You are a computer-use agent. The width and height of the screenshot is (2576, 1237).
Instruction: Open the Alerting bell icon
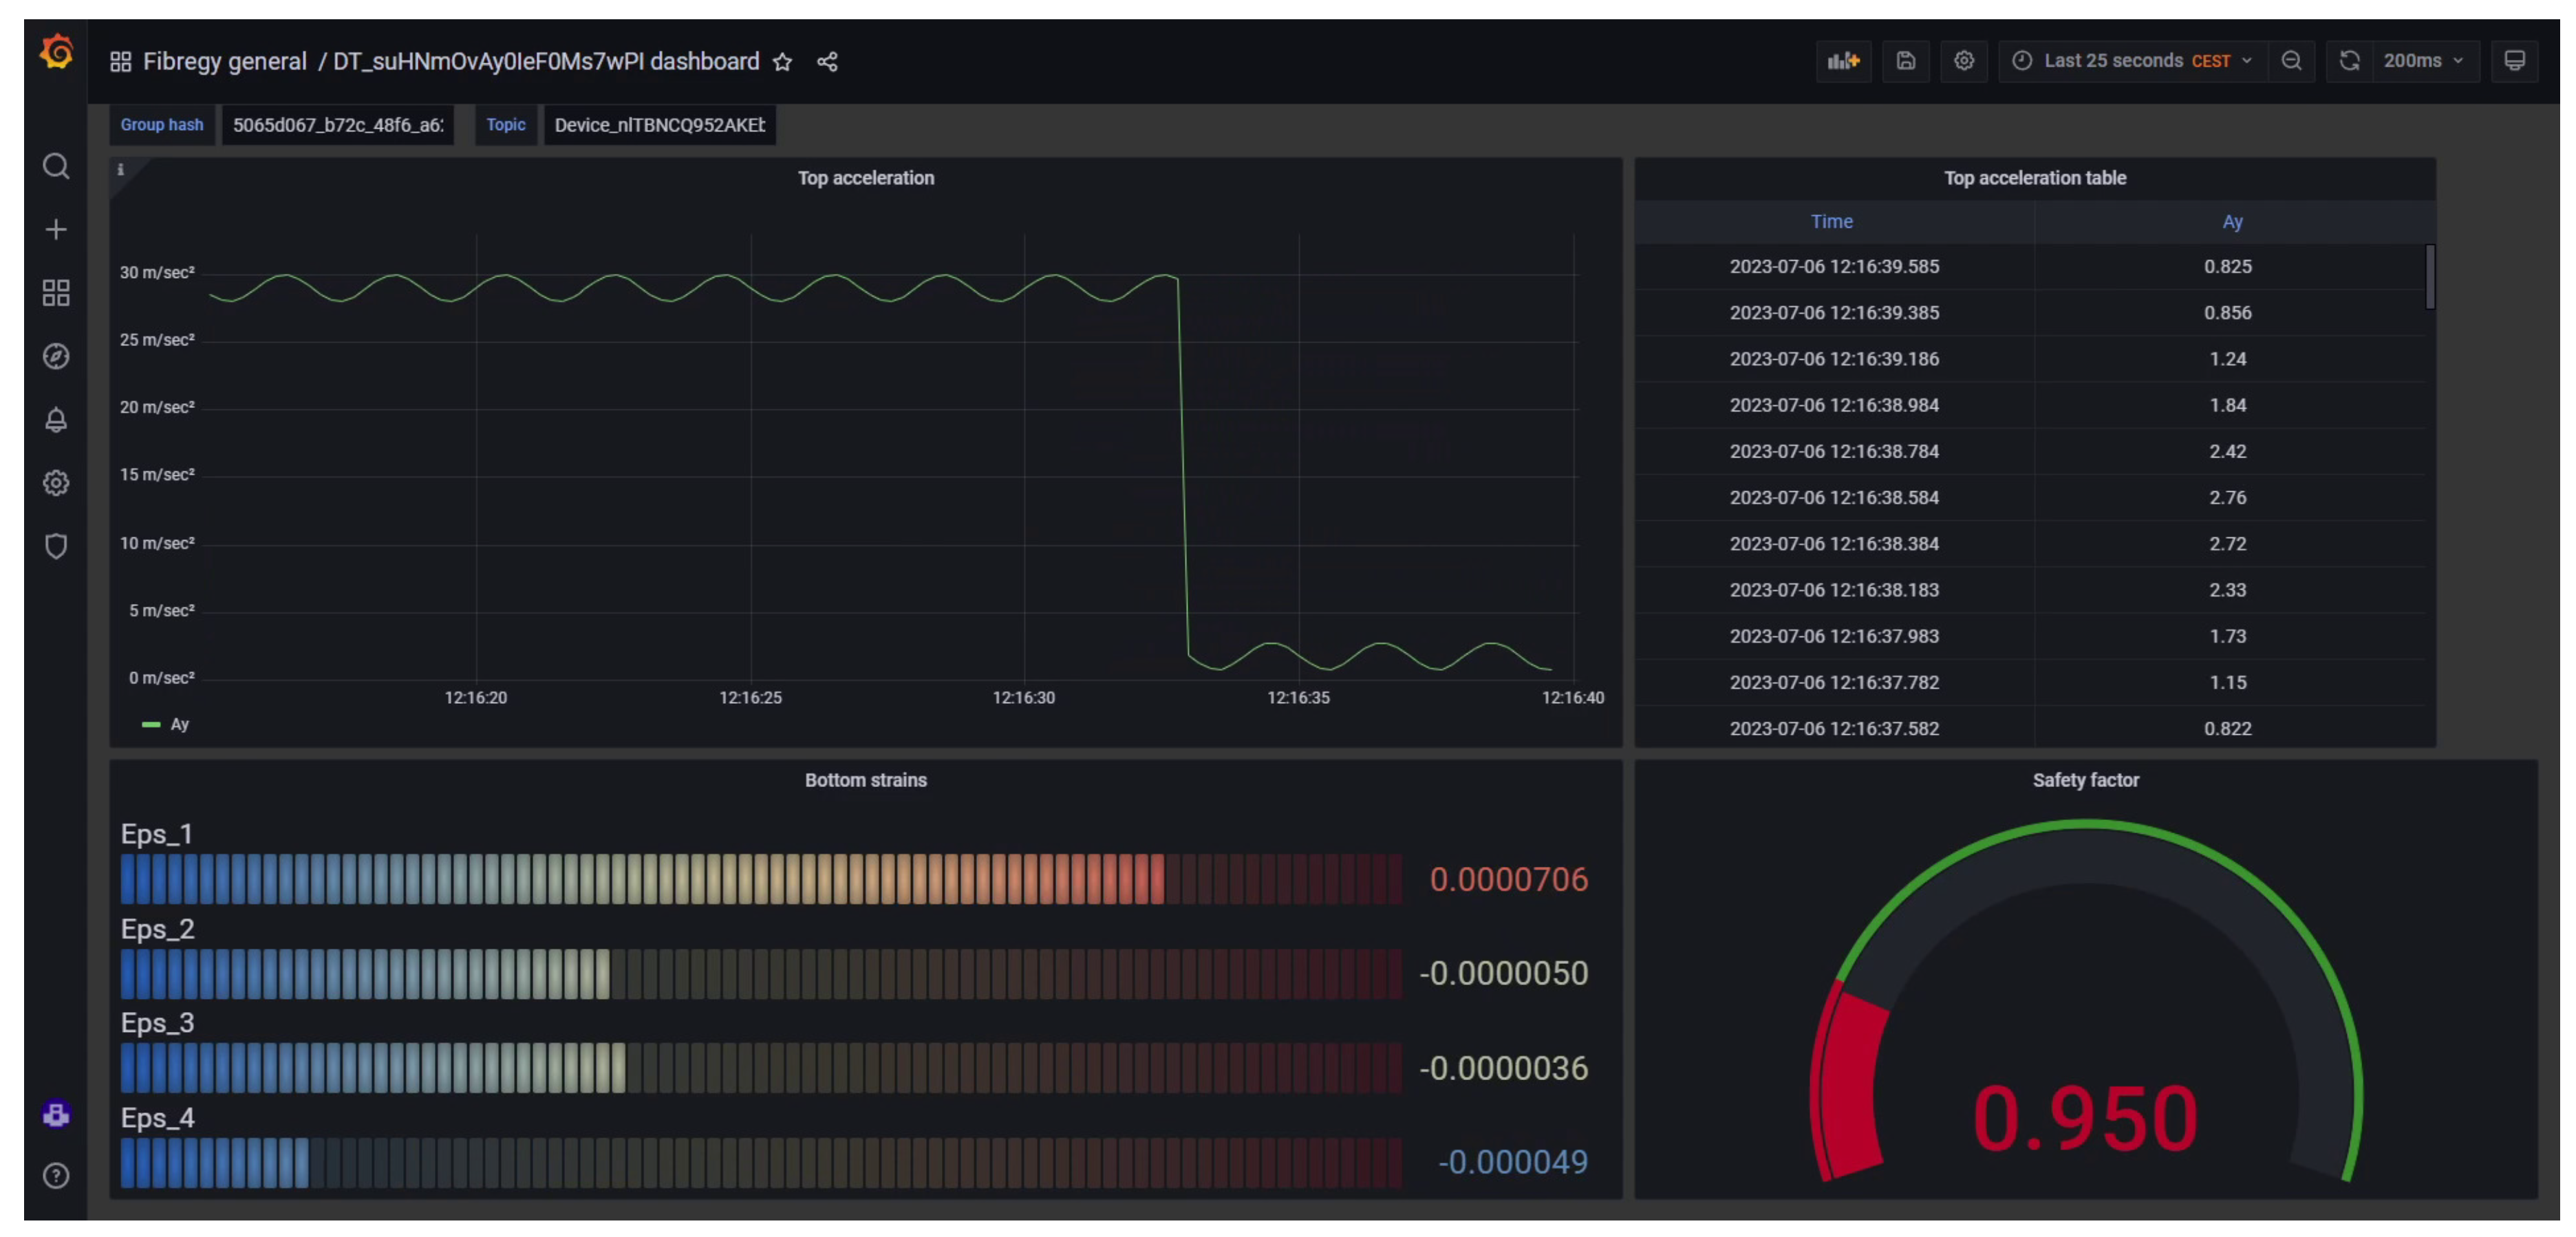tap(56, 420)
